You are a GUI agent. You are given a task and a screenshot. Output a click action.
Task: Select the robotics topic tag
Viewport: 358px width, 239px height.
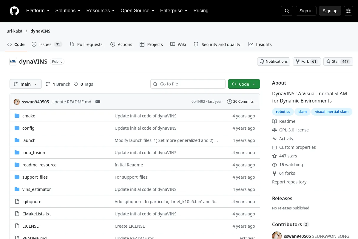(x=283, y=112)
